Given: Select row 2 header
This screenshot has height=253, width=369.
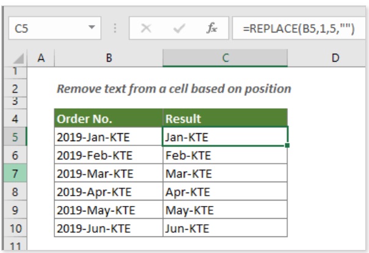Looking at the screenshot, I should 15,89.
